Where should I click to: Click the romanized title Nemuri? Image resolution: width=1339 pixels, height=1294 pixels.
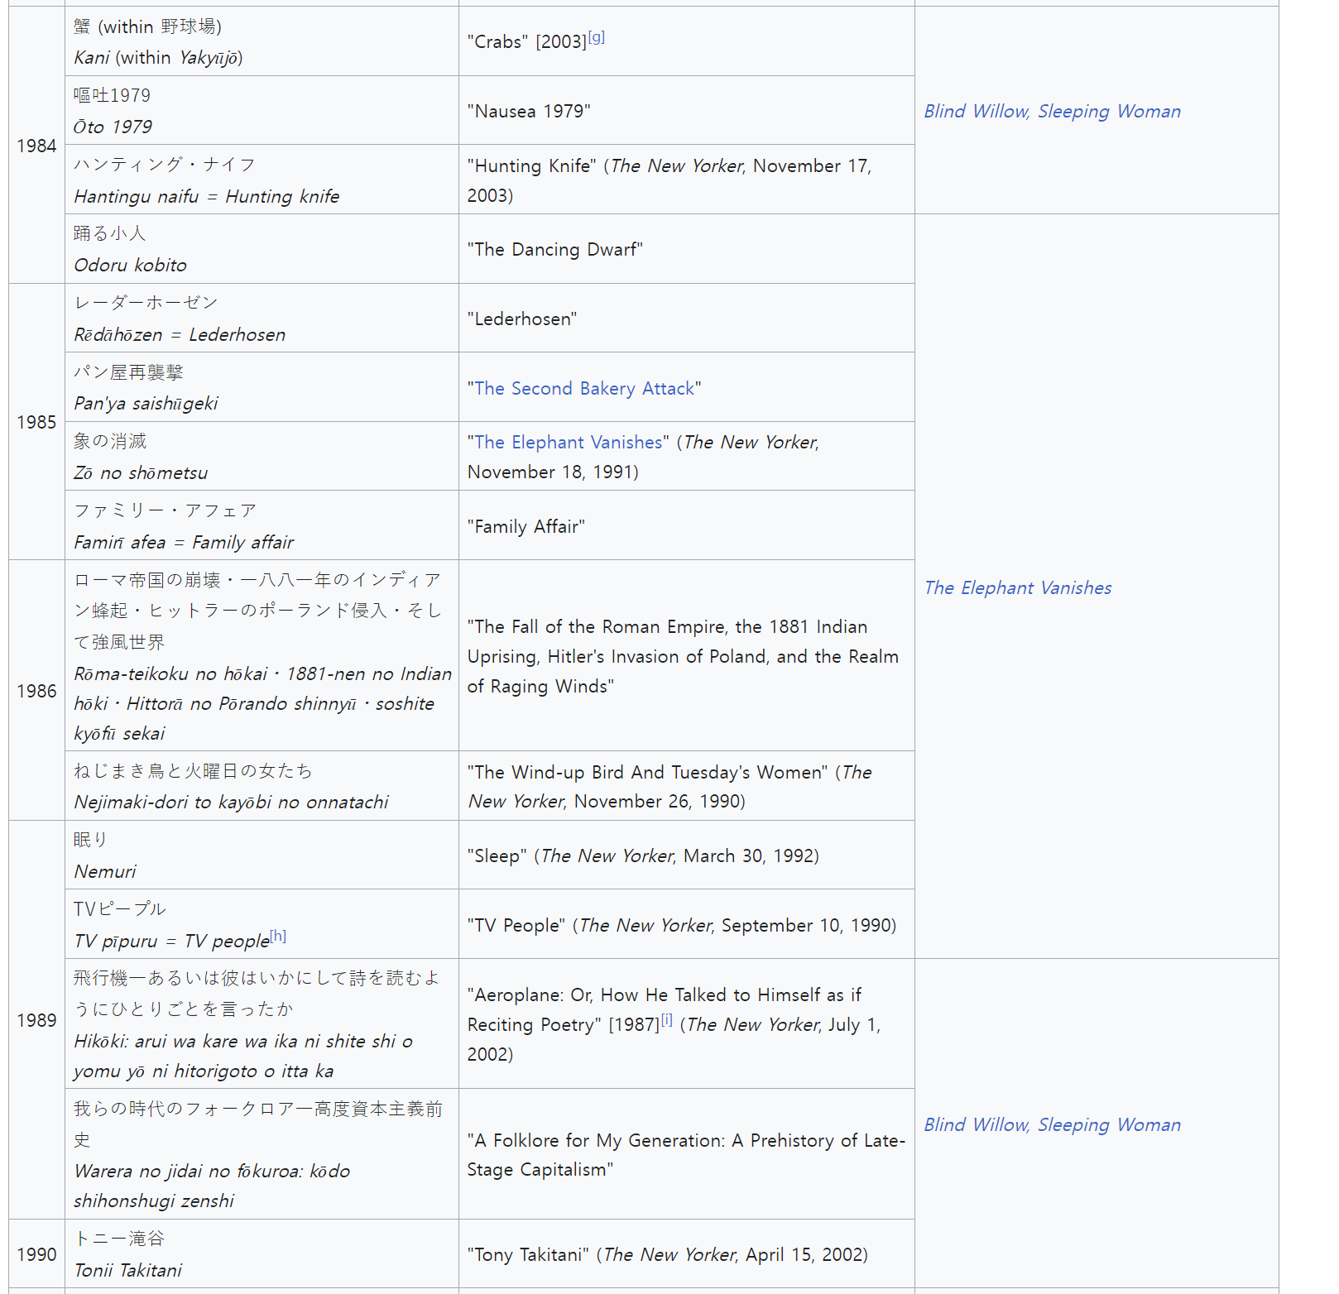(104, 871)
